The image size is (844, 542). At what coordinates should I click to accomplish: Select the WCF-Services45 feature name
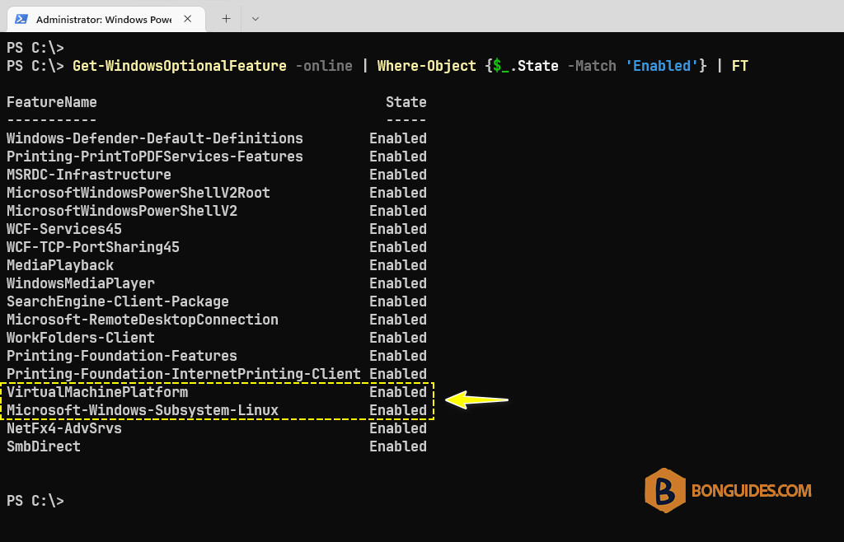[64, 229]
